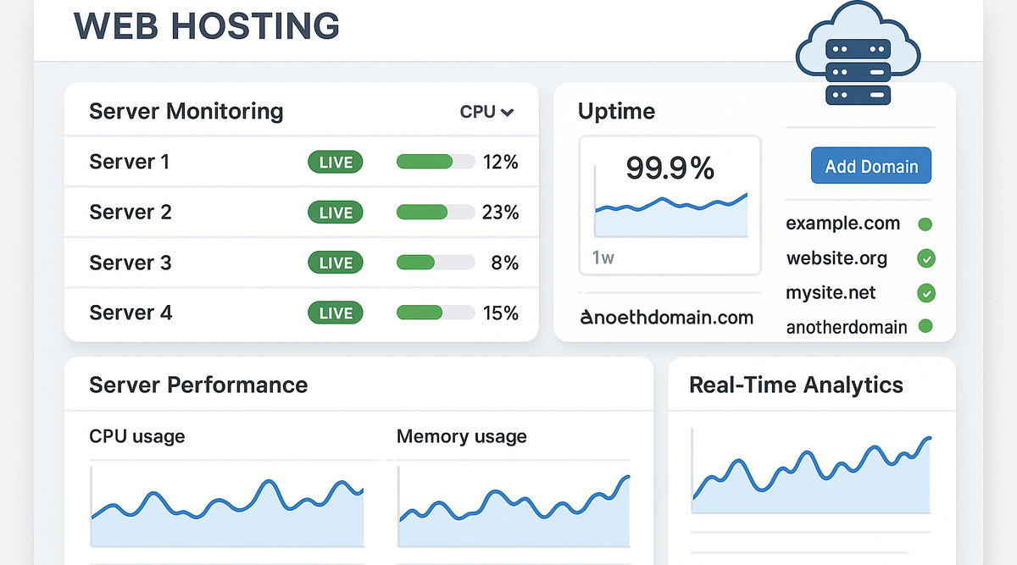Select the Server 2 row label

coord(131,212)
